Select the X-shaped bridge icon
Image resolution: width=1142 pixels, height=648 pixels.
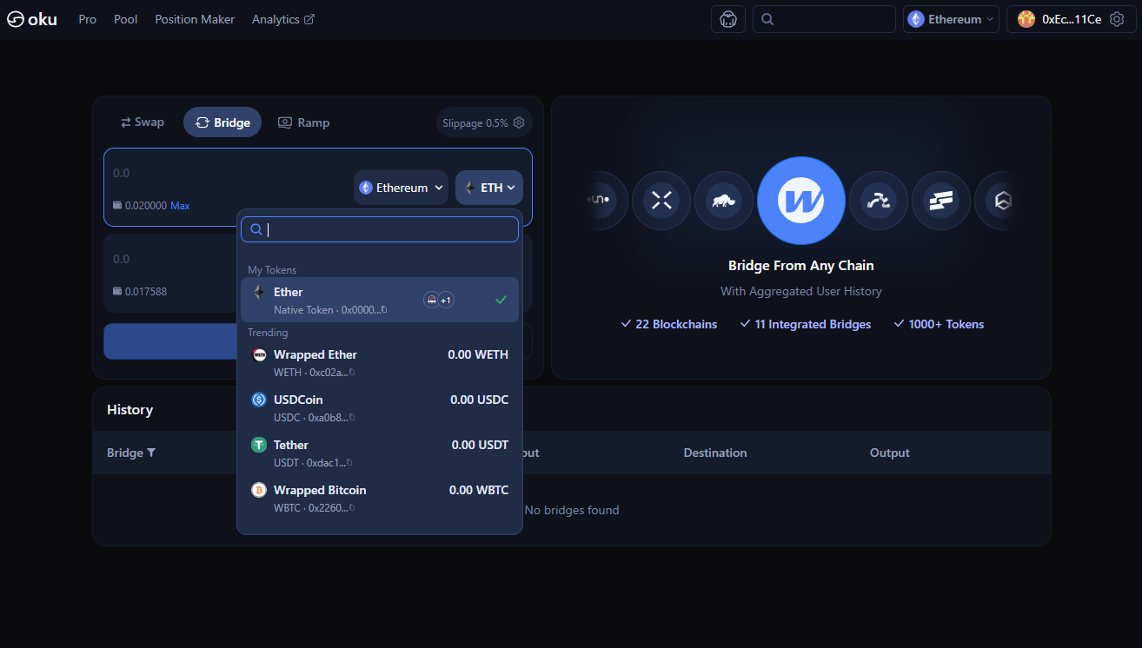tap(661, 201)
